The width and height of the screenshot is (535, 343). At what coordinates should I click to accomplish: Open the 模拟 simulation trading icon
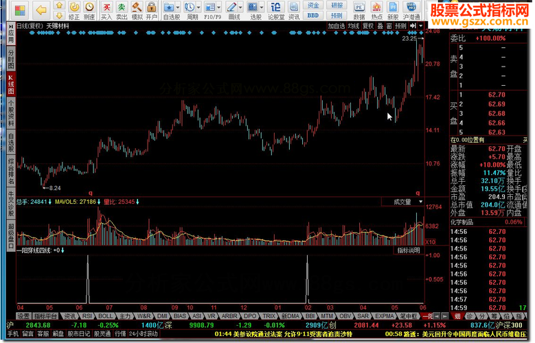point(137,10)
